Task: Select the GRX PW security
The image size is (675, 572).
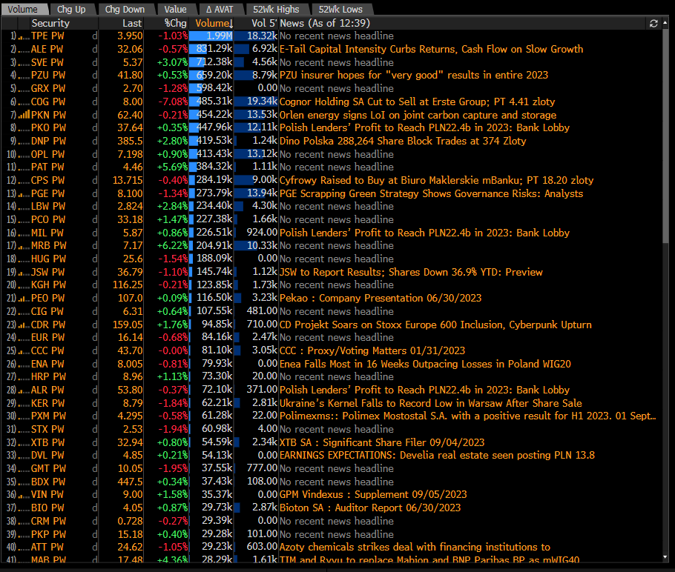Action: [47, 89]
